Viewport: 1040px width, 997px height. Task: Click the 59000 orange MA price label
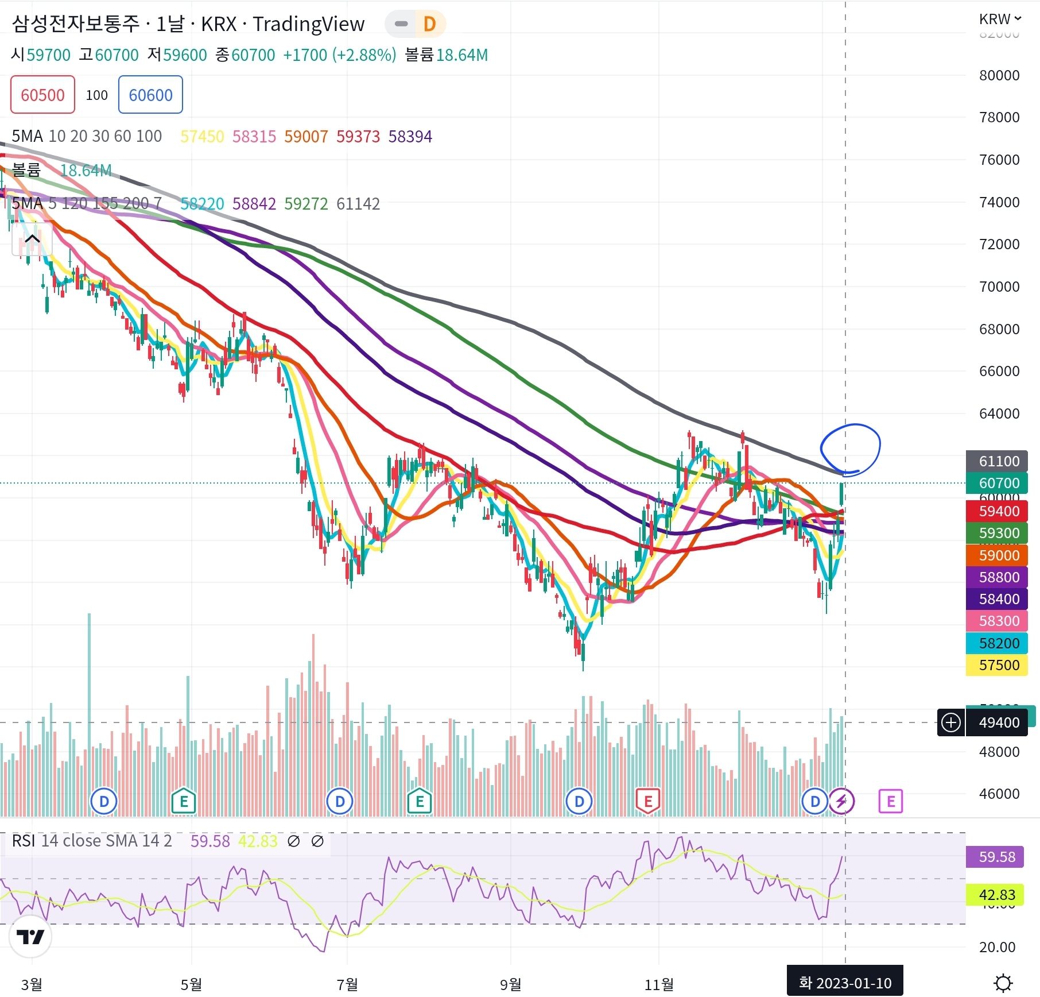click(998, 555)
